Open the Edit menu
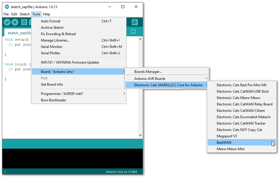Screen dimensions: 280x178 14,14
